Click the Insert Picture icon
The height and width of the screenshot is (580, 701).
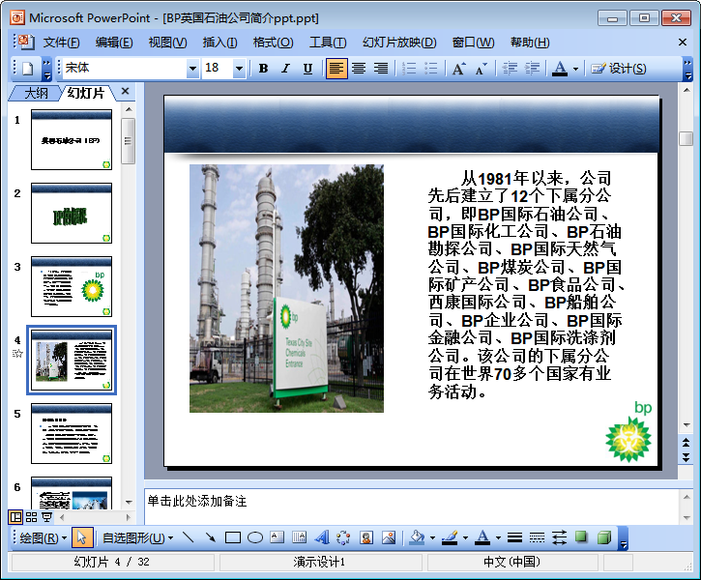pyautogui.click(x=389, y=538)
